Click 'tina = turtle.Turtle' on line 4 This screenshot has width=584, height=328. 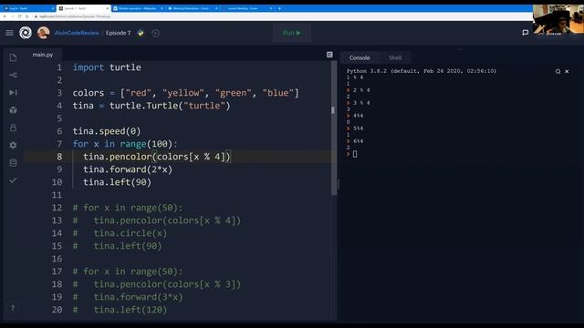tap(151, 106)
